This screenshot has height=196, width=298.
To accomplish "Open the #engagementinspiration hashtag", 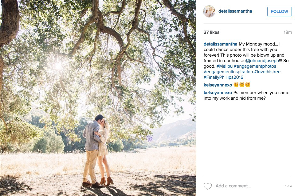I will click(228, 72).
